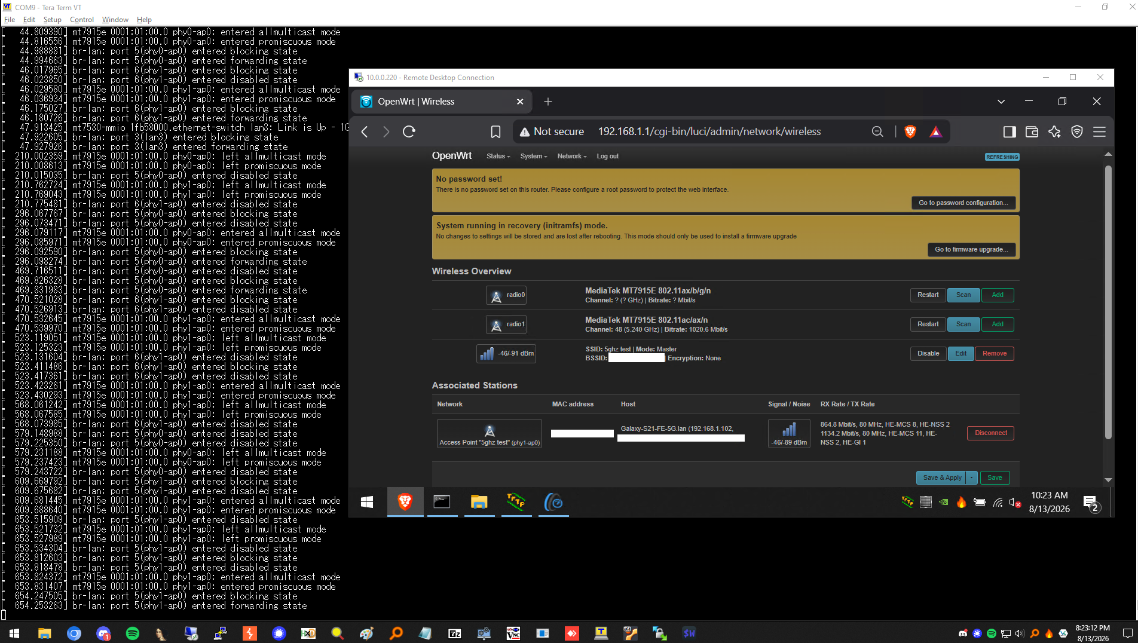Click Not secure site warning
This screenshot has width=1138, height=643.
pos(552,131)
